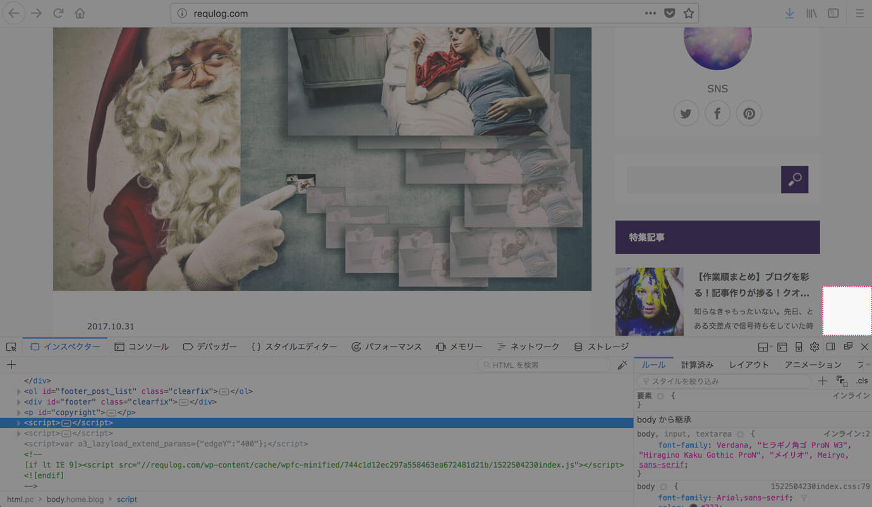The width and height of the screenshot is (872, 507).
Task: Switch to the デバッガー tab
Action: (x=210, y=346)
